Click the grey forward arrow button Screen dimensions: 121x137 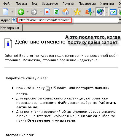point(34,12)
